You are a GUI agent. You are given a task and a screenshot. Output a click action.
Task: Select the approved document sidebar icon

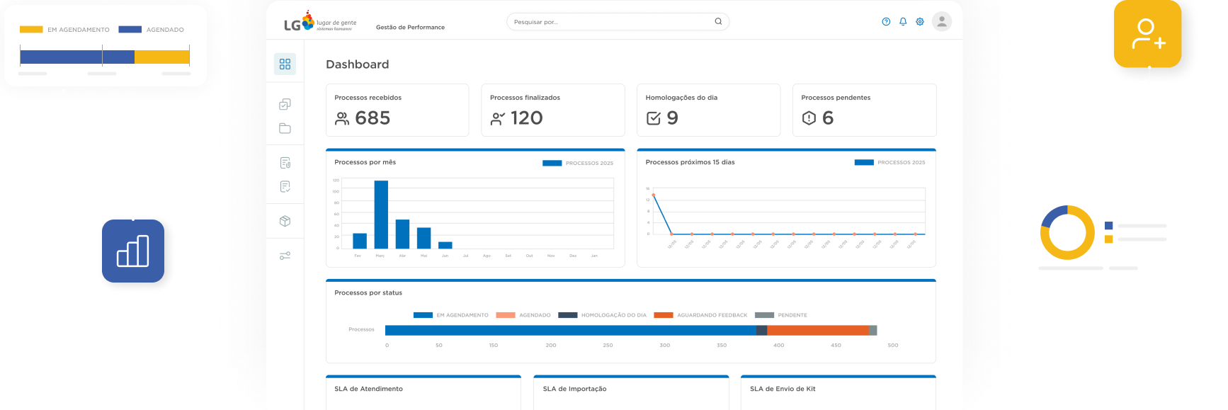285,187
